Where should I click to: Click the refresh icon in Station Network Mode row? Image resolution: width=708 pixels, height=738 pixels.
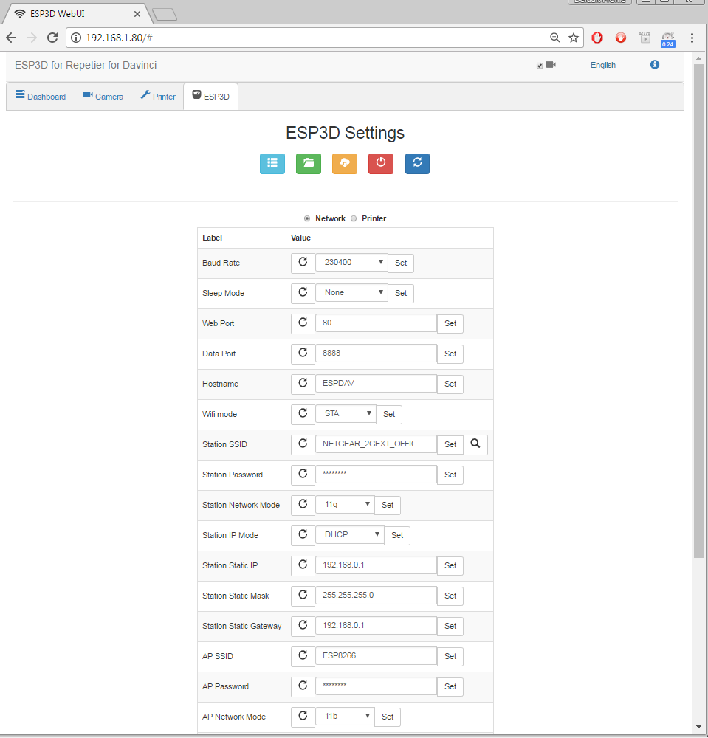303,505
